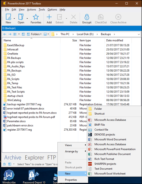
Task: Choose BMP File in New submenu
Action: coord(100,125)
